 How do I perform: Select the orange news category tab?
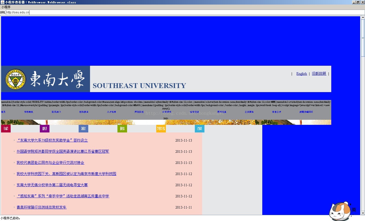(161, 129)
